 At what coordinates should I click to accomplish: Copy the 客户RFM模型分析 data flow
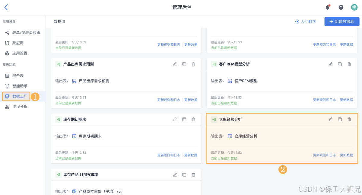click(x=340, y=64)
